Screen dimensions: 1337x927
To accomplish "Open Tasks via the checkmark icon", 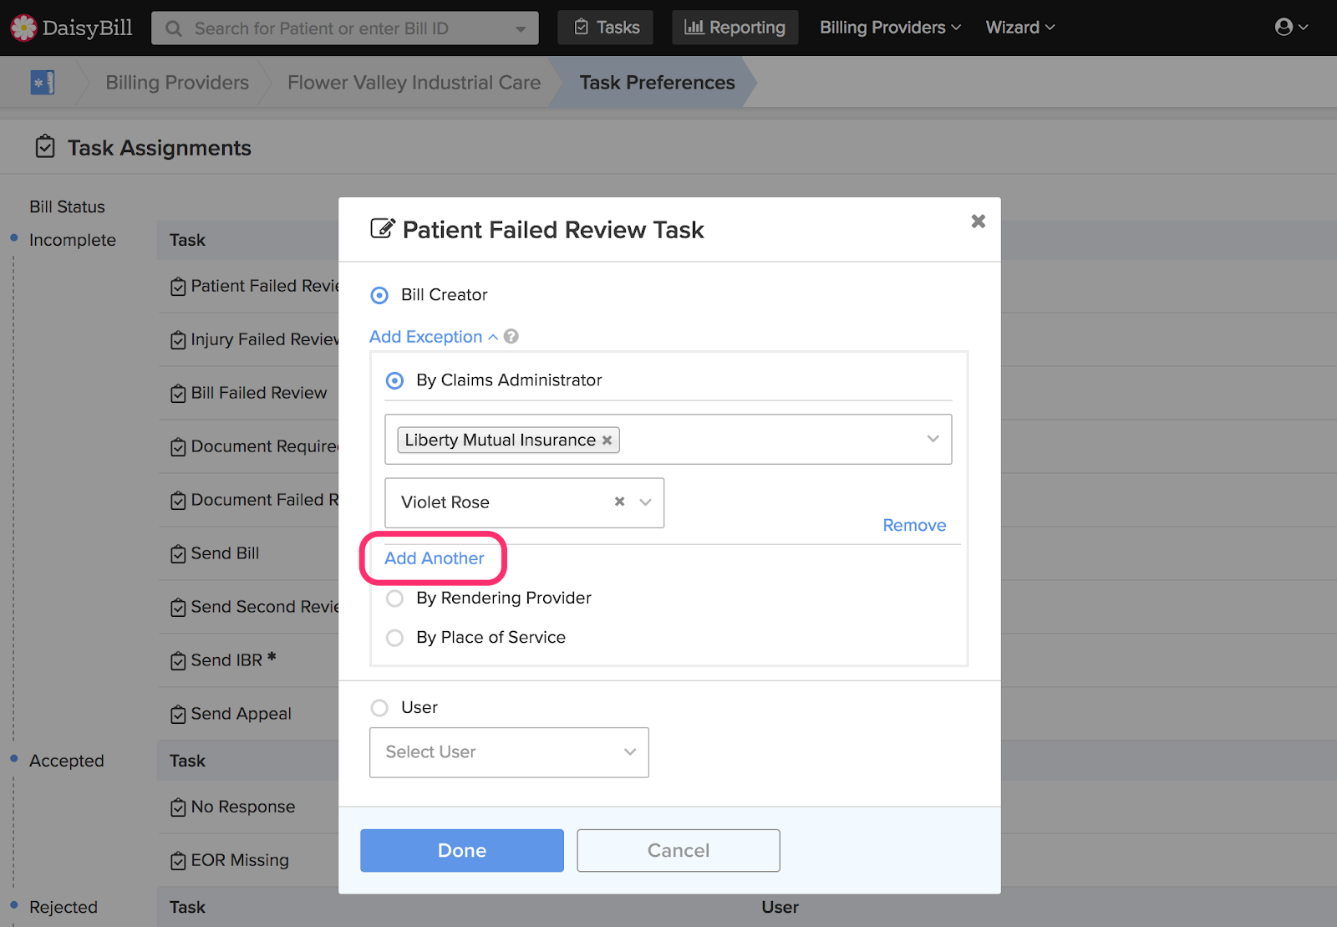I will pyautogui.click(x=582, y=27).
